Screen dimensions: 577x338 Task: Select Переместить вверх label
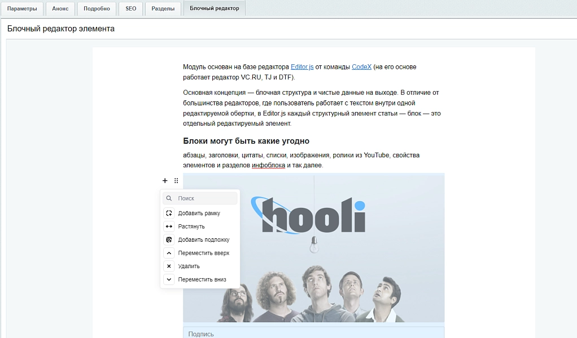tap(203, 253)
